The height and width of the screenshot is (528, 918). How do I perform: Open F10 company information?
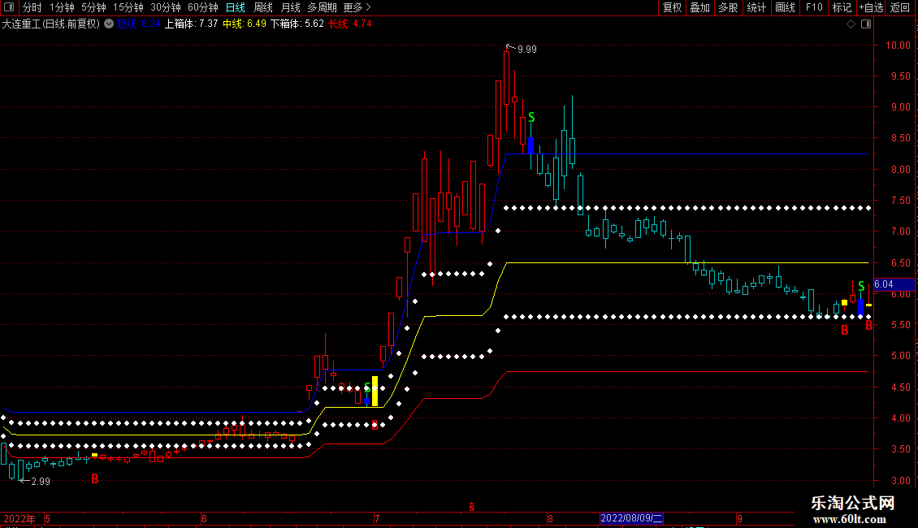[x=814, y=7]
